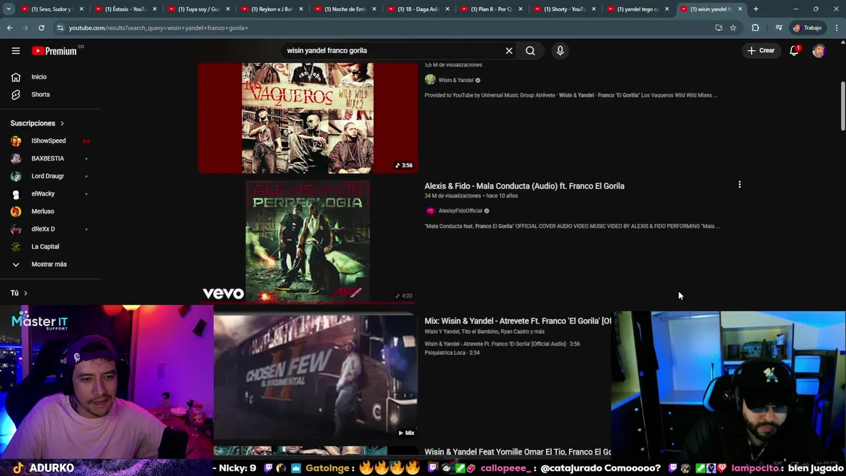Open the YouTube hamburger guide menu
Image resolution: width=846 pixels, height=476 pixels.
(16, 51)
